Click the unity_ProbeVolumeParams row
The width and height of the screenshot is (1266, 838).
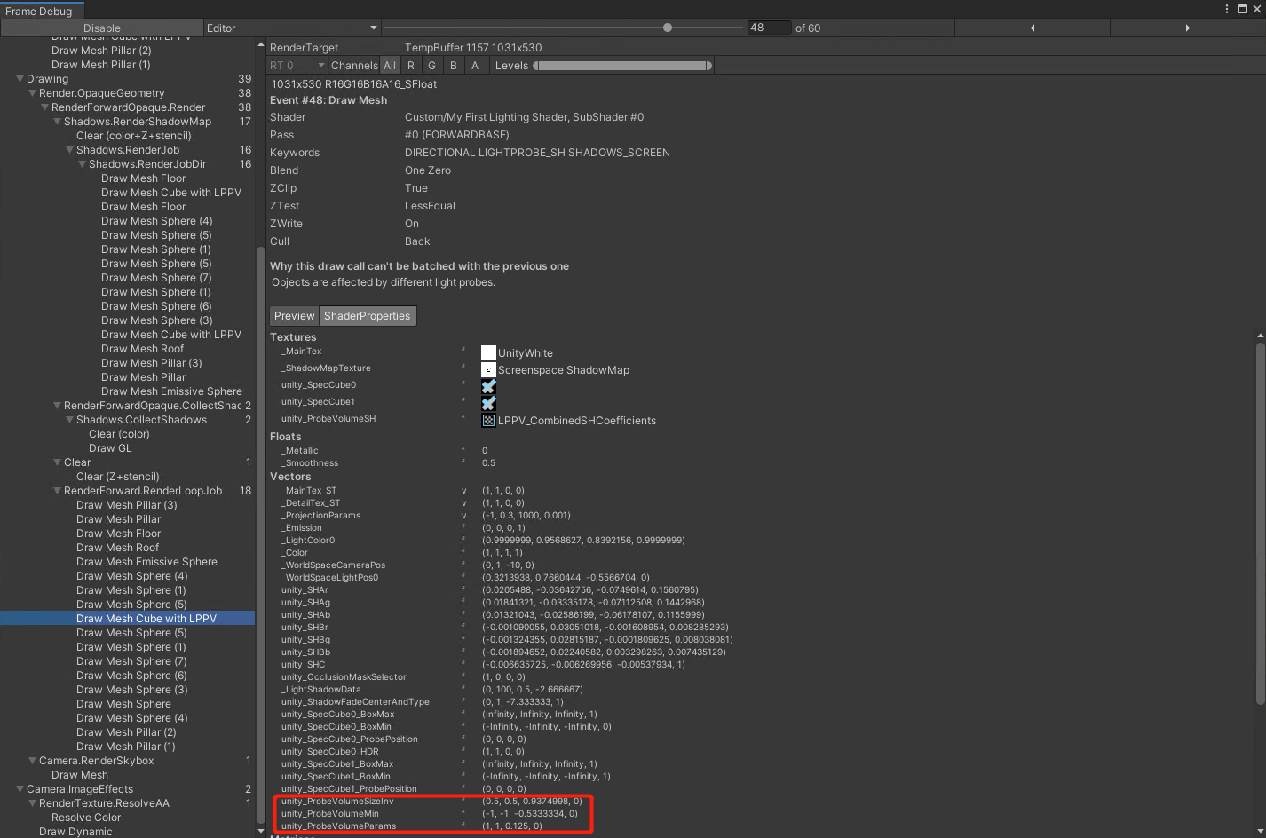point(412,826)
